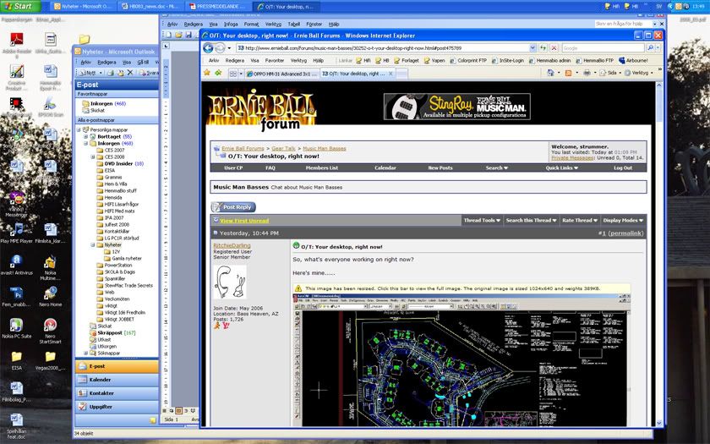This screenshot has width=710, height=444.
Task: Click the Windows Start button
Action: pos(20,7)
